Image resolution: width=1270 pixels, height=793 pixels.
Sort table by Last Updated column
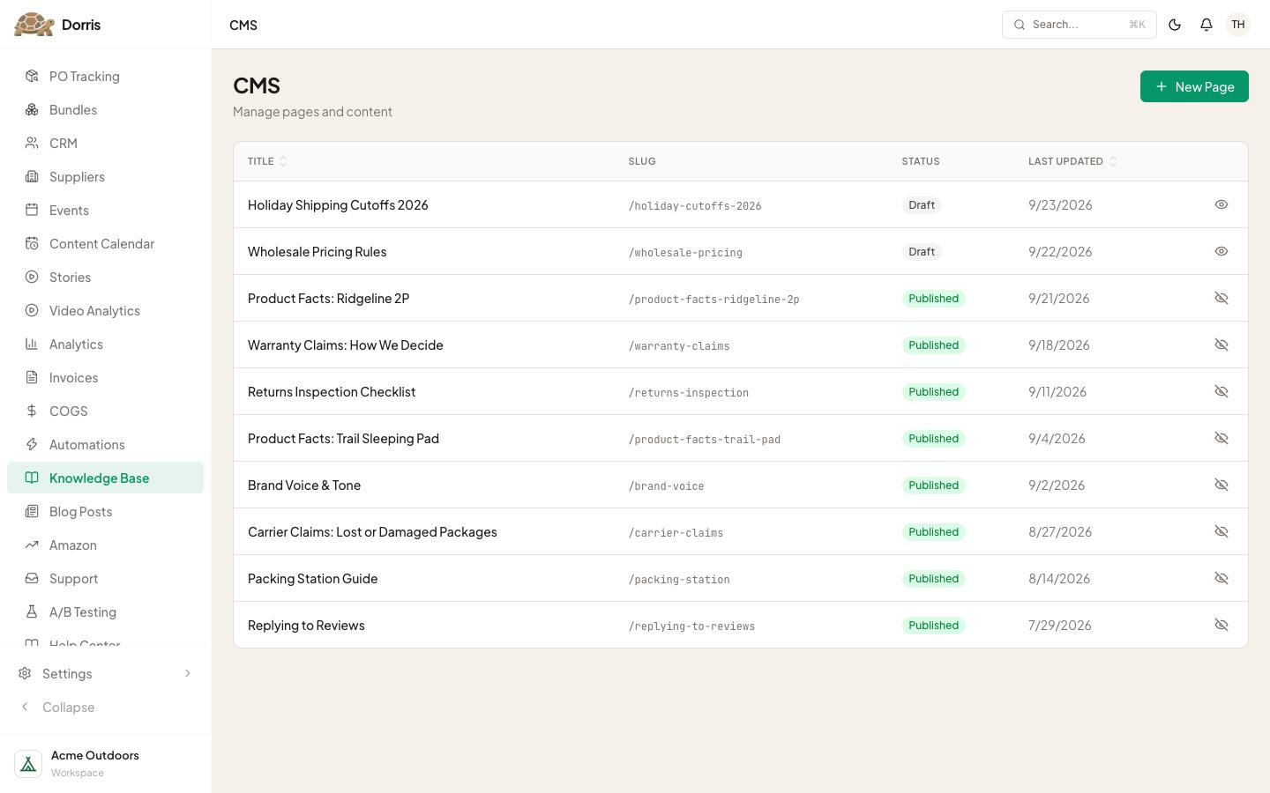(1072, 161)
